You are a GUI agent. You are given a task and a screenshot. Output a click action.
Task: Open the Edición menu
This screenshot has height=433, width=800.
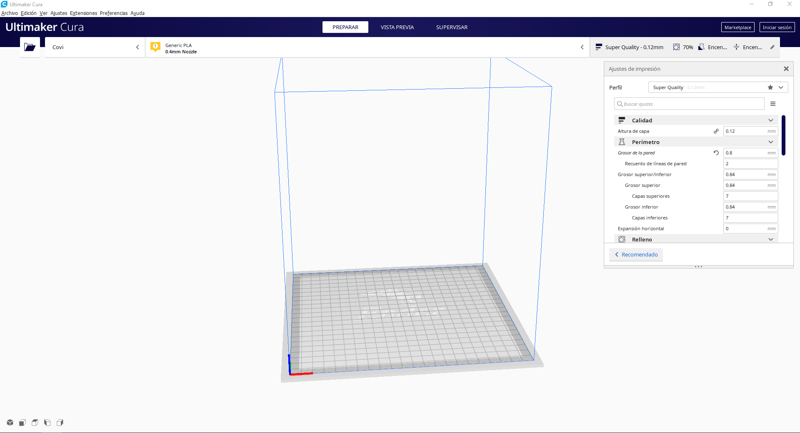pyautogui.click(x=29, y=13)
